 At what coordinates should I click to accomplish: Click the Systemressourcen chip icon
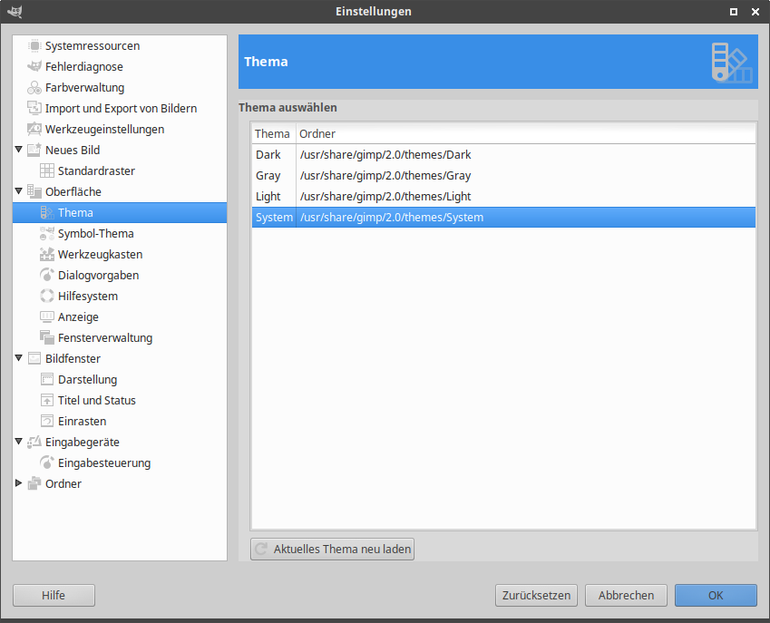[x=34, y=45]
